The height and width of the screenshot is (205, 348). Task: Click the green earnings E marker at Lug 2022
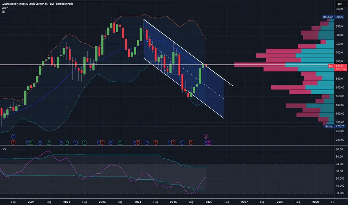(84, 142)
